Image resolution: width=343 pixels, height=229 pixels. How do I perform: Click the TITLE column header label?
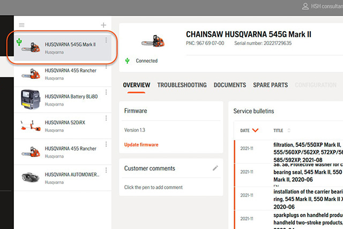278,130
